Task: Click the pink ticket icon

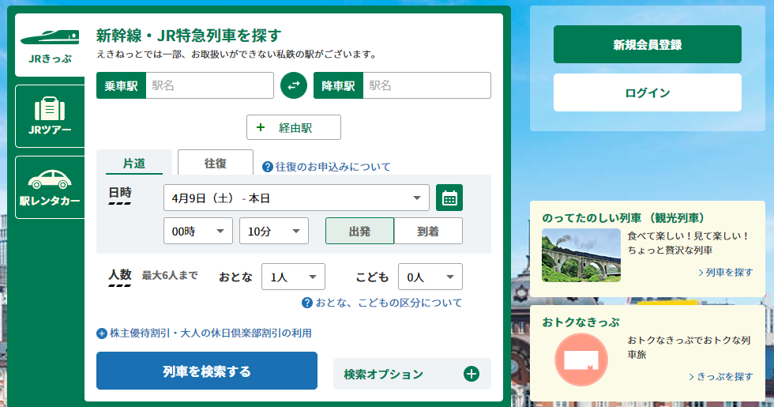Action: (581, 360)
